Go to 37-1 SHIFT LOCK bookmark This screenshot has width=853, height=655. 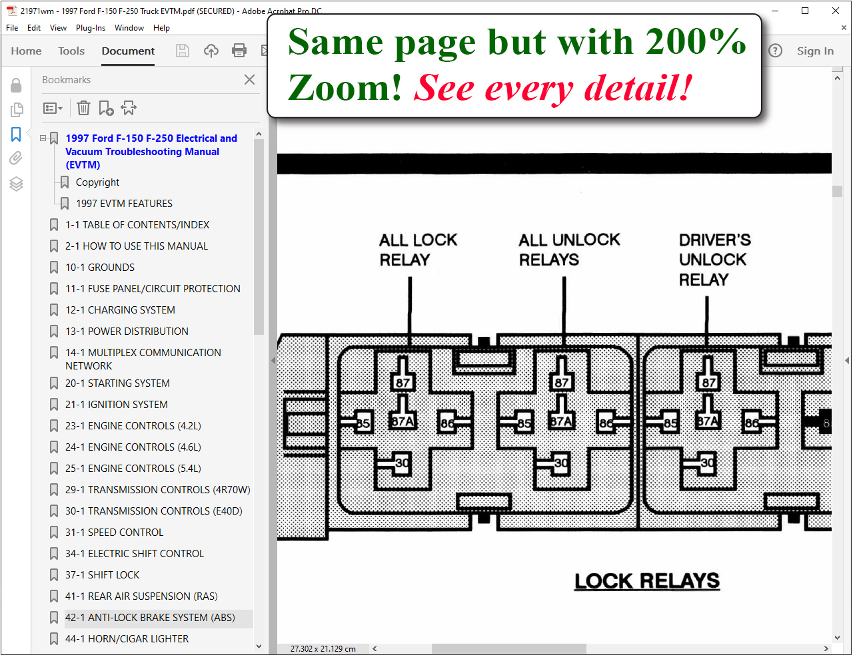click(103, 575)
